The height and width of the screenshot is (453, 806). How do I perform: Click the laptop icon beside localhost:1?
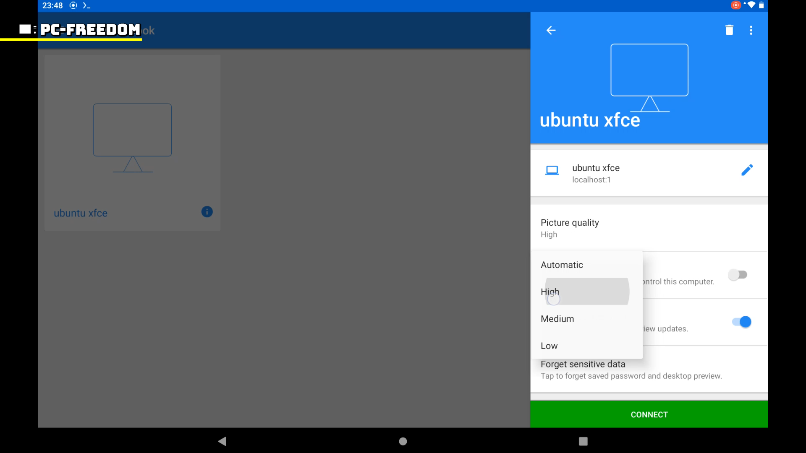[x=552, y=170]
